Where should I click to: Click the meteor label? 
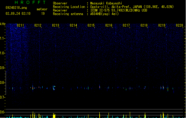point(42,9)
